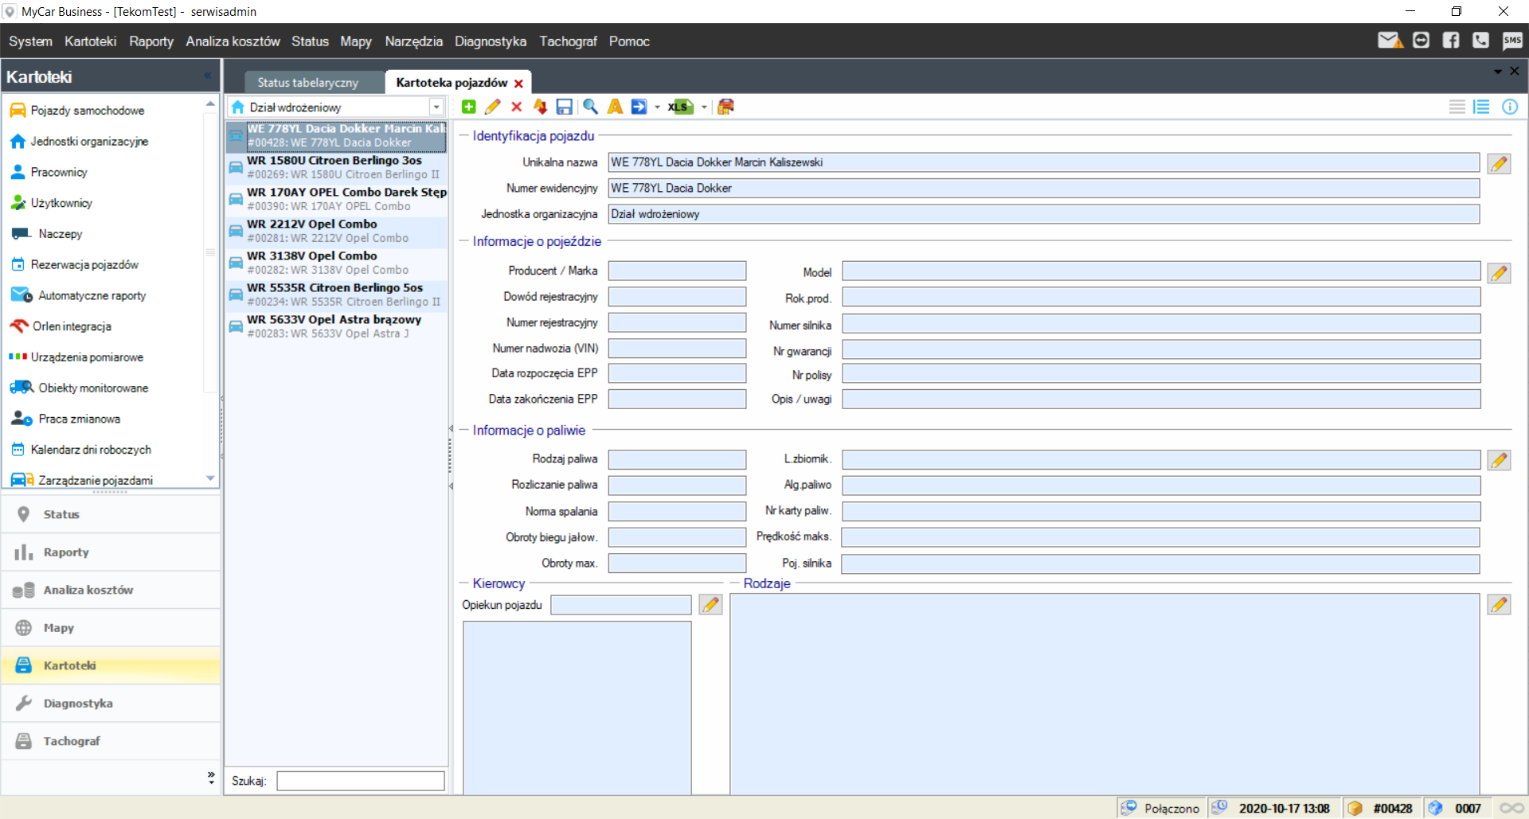Click the SMS speech bubble icon

click(1511, 41)
